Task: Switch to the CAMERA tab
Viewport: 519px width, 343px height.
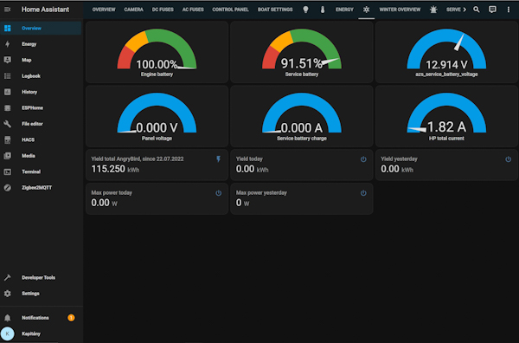Action: point(134,10)
